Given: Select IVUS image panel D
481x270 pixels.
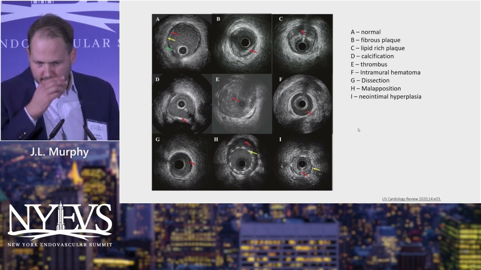Looking at the screenshot, I should 182,104.
